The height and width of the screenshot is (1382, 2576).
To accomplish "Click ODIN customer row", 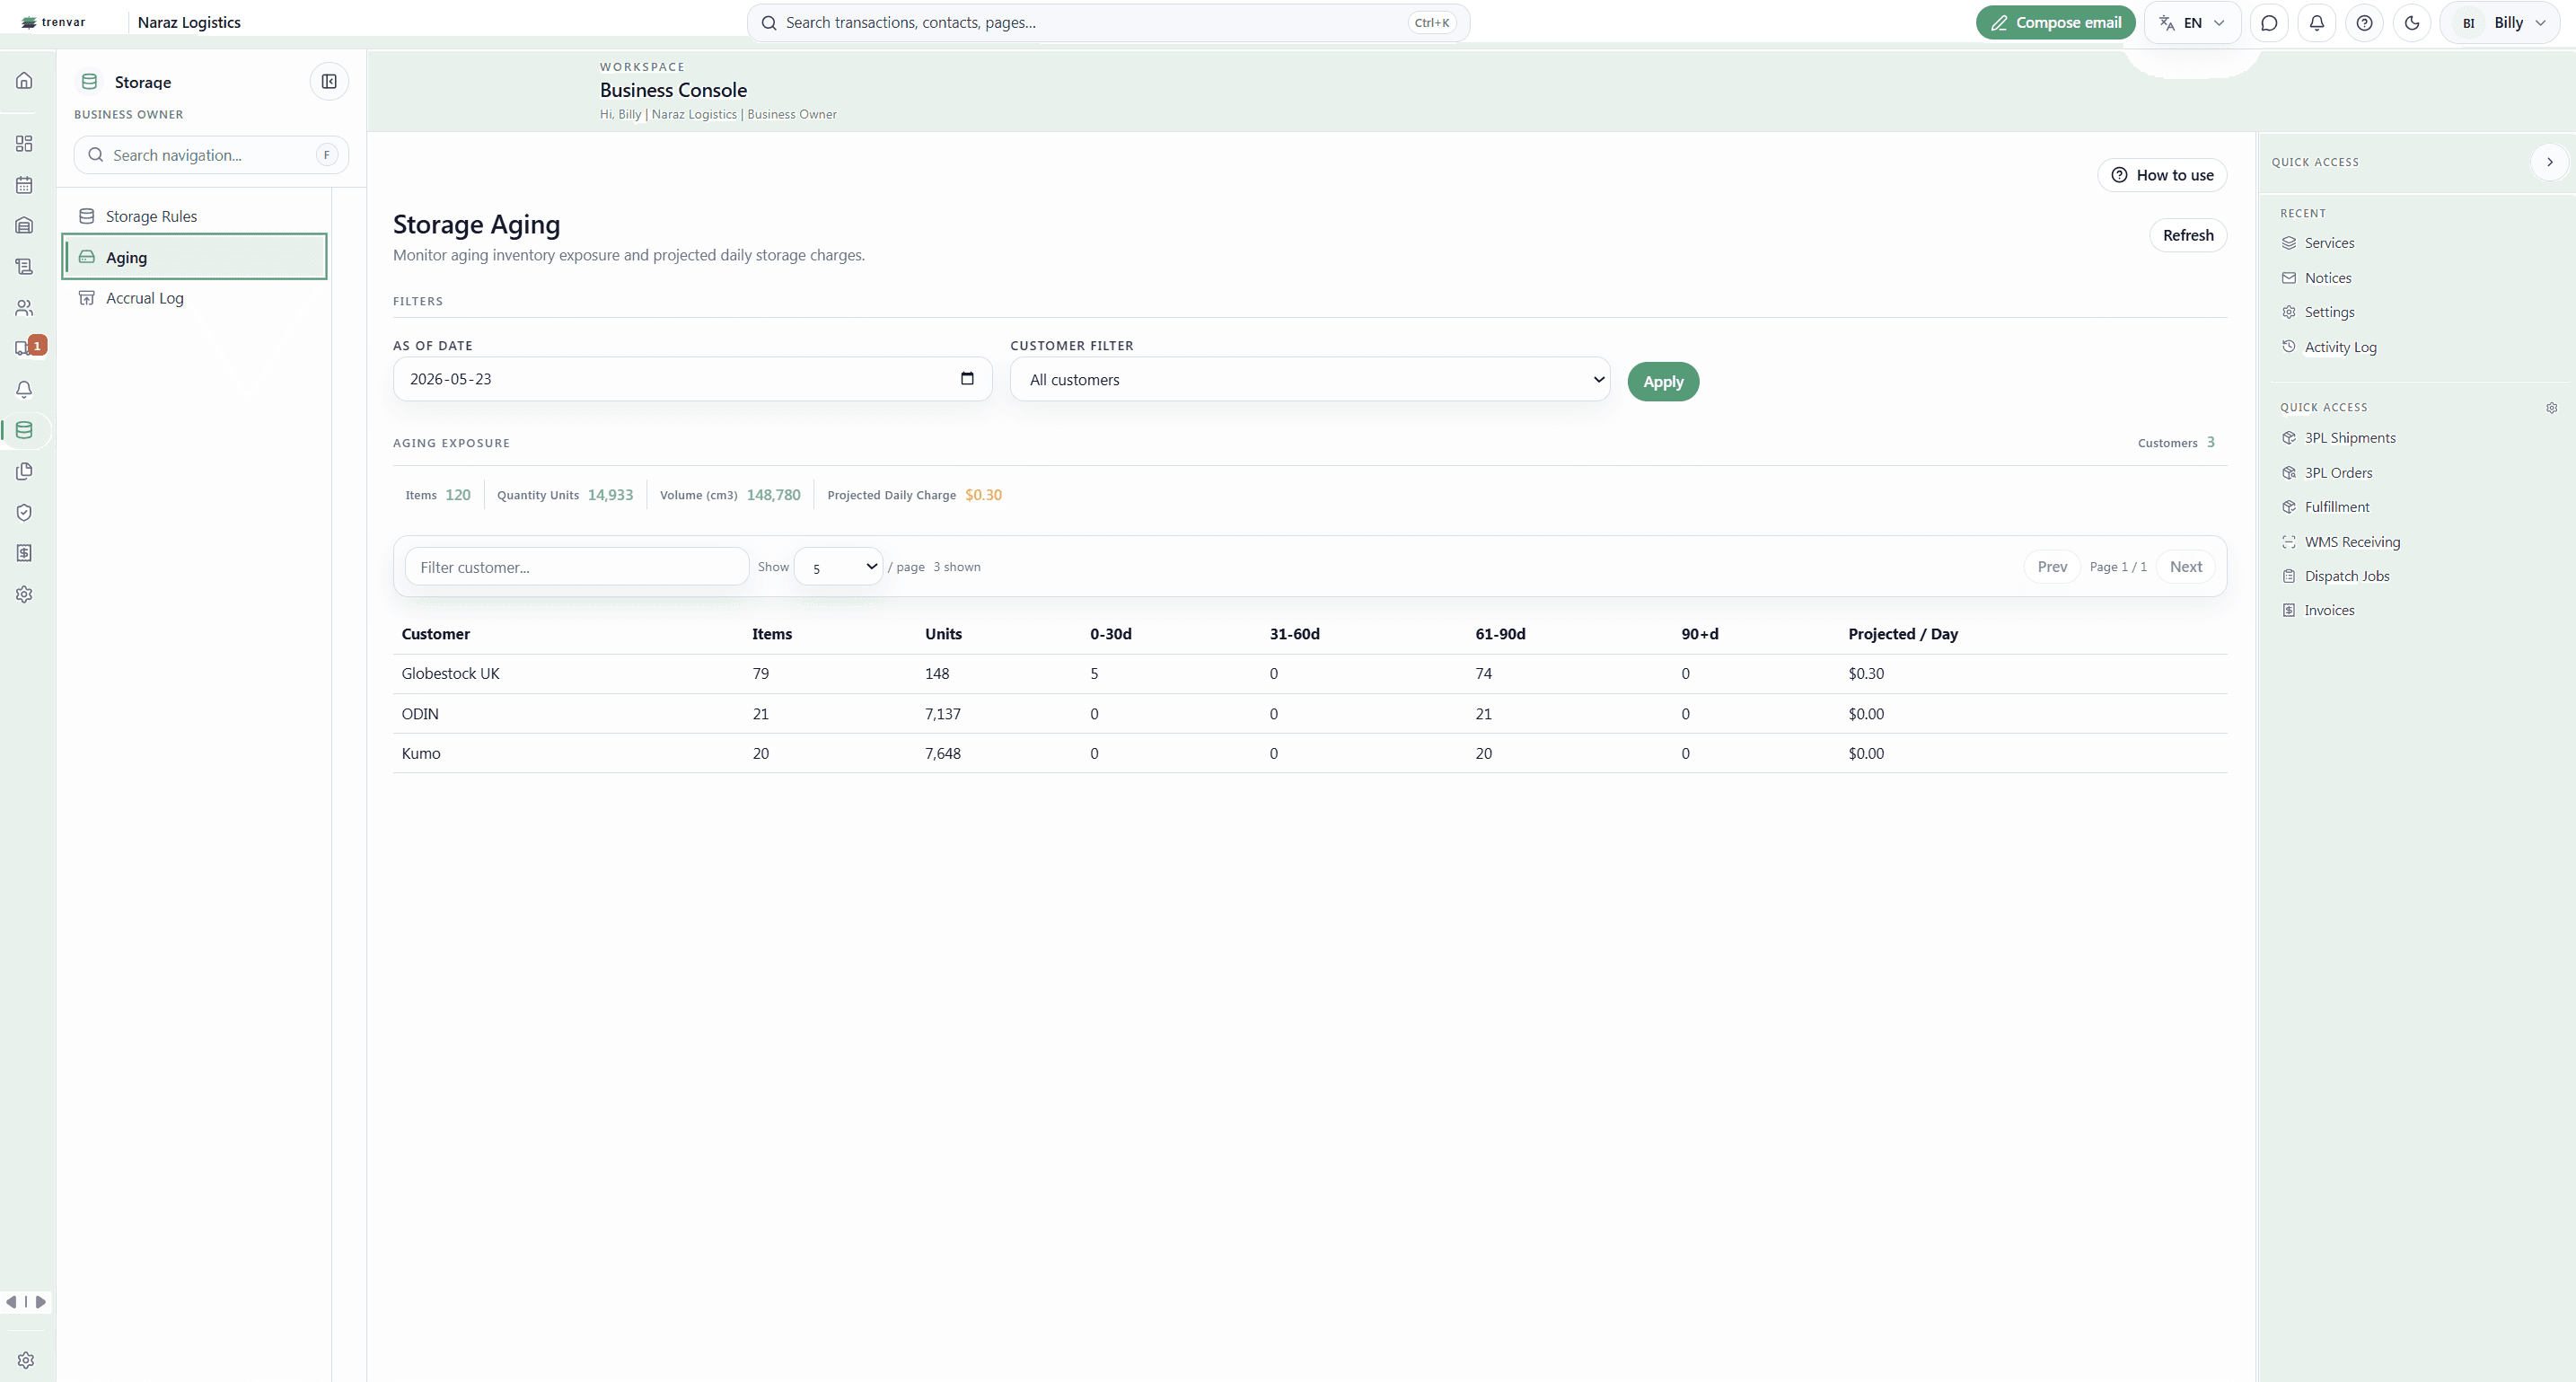I will 1310,714.
